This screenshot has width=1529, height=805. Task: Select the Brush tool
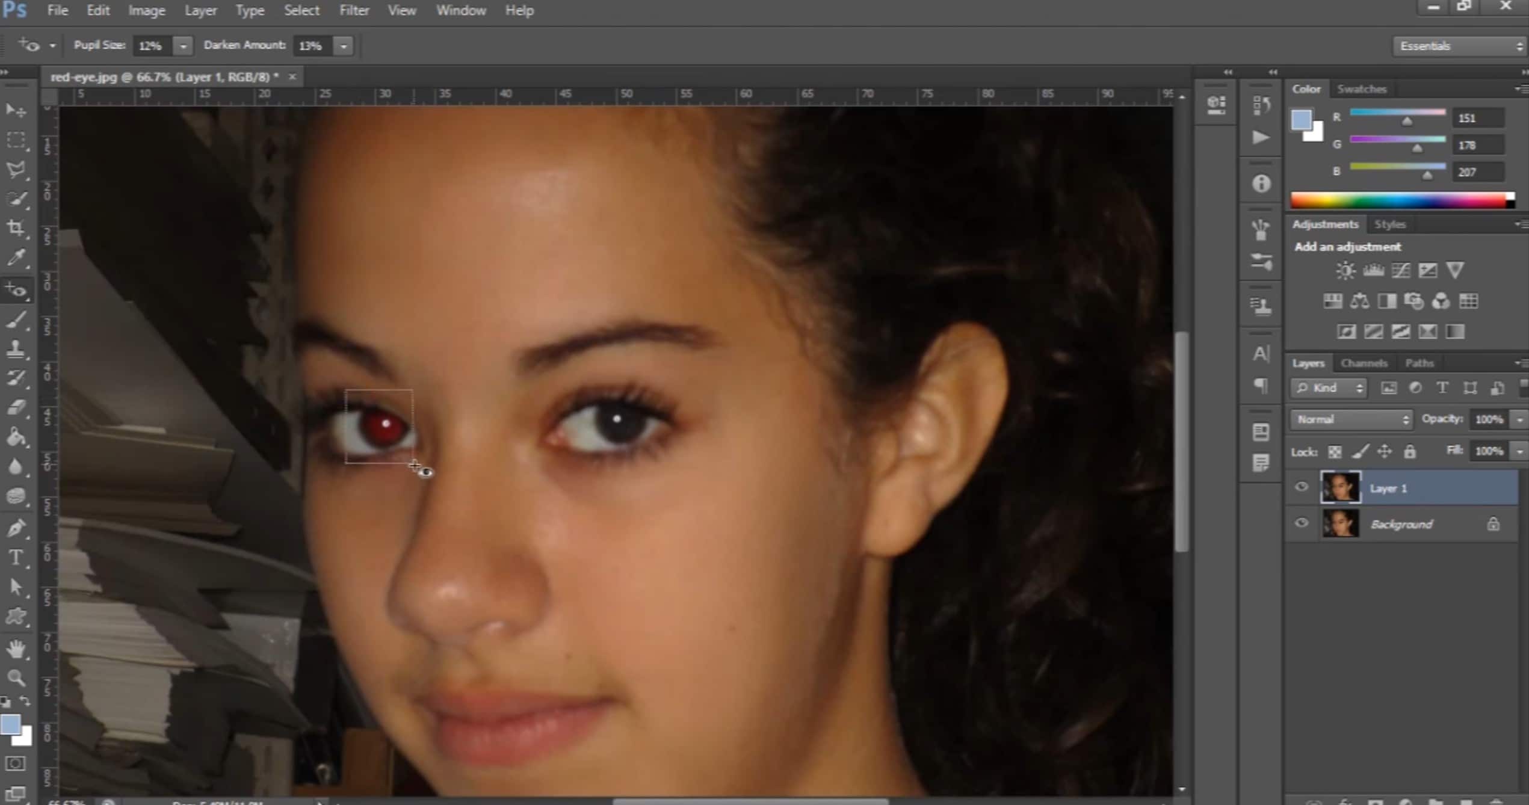pyautogui.click(x=16, y=319)
